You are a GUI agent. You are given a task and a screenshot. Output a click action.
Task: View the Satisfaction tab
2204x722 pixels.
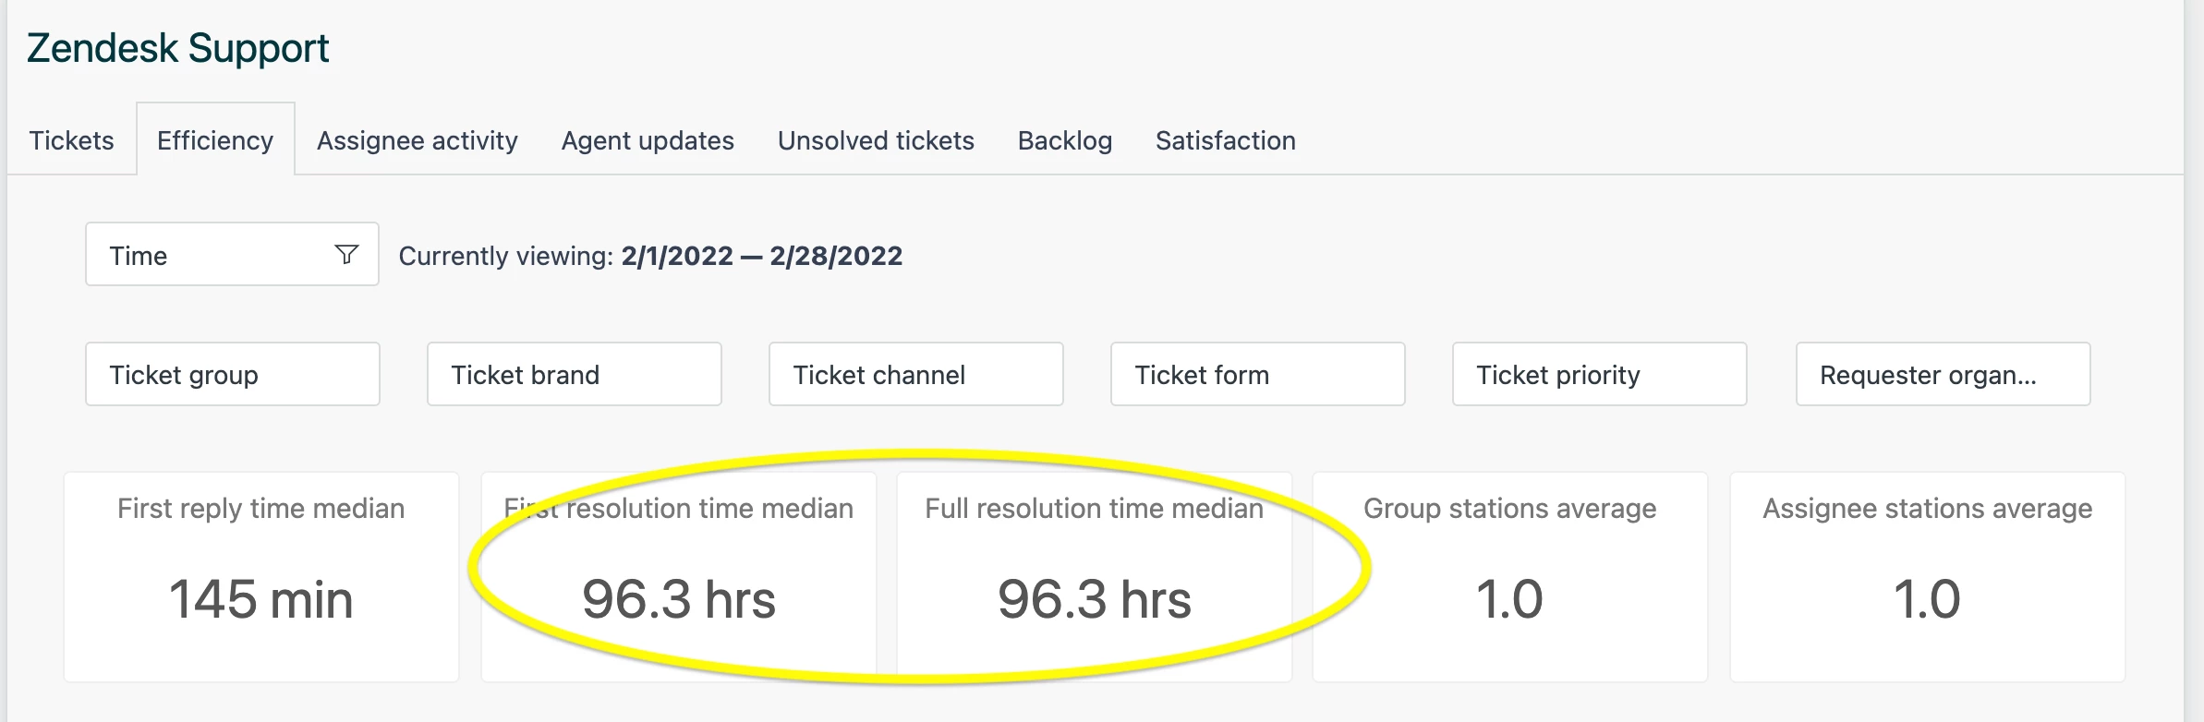point(1225,140)
